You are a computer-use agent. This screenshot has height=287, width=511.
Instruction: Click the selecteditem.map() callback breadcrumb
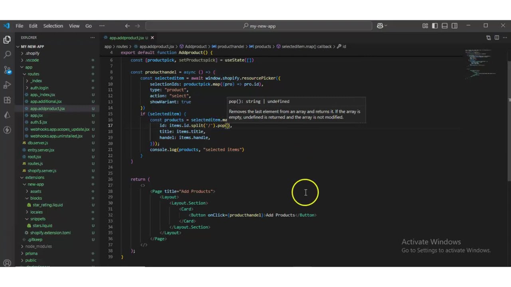coord(307,46)
